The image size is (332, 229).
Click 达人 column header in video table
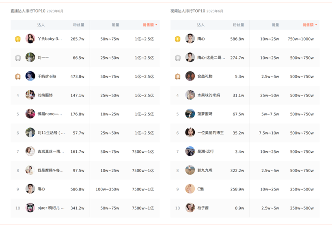[201, 25]
